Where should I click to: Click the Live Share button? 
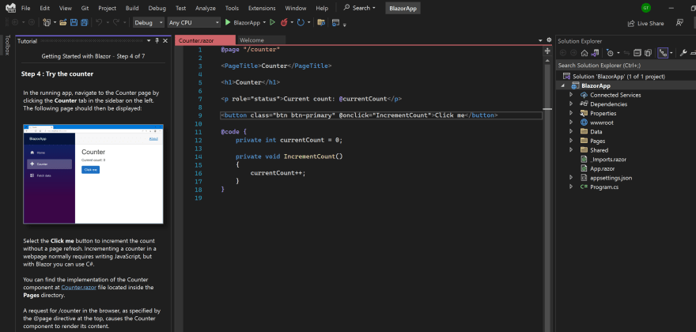[646, 24]
